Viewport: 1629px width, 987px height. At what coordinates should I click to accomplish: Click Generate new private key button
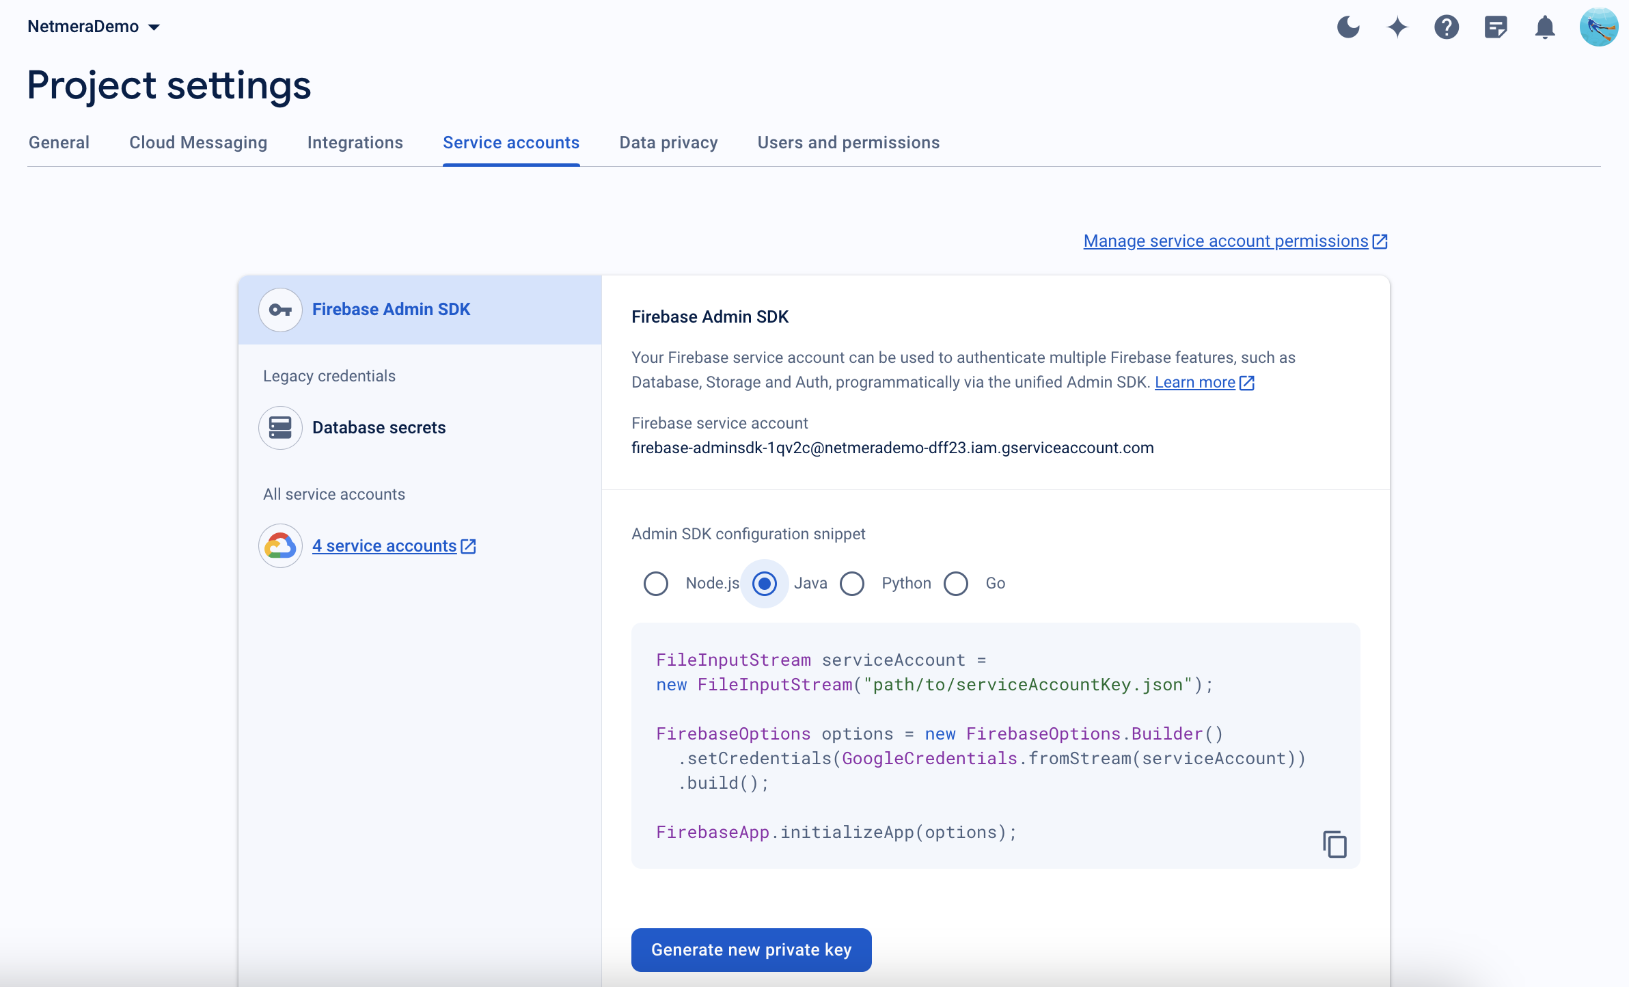pos(751,950)
